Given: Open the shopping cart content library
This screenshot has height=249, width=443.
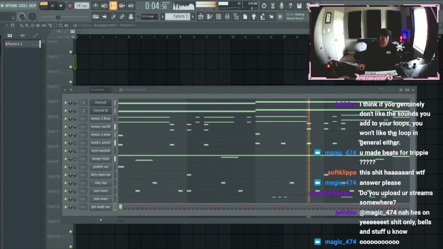Looking at the screenshot, I should tap(280, 17).
